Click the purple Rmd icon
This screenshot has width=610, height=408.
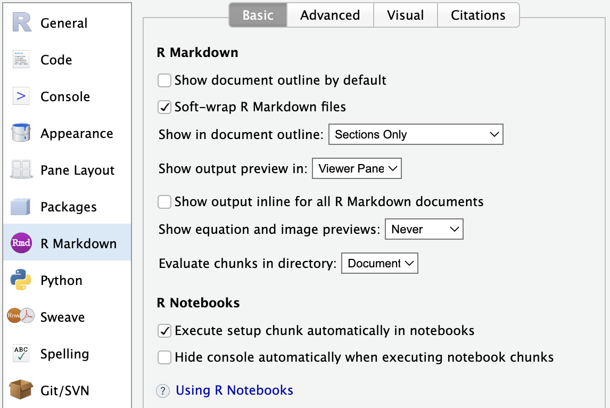21,243
